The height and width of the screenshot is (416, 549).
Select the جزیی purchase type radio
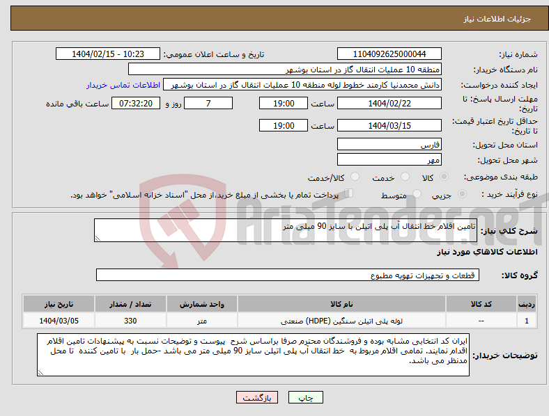pyautogui.click(x=462, y=193)
